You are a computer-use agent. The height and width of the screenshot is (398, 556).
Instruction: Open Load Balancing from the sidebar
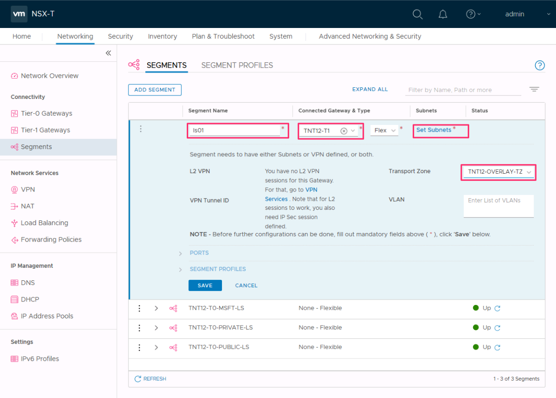13,223
